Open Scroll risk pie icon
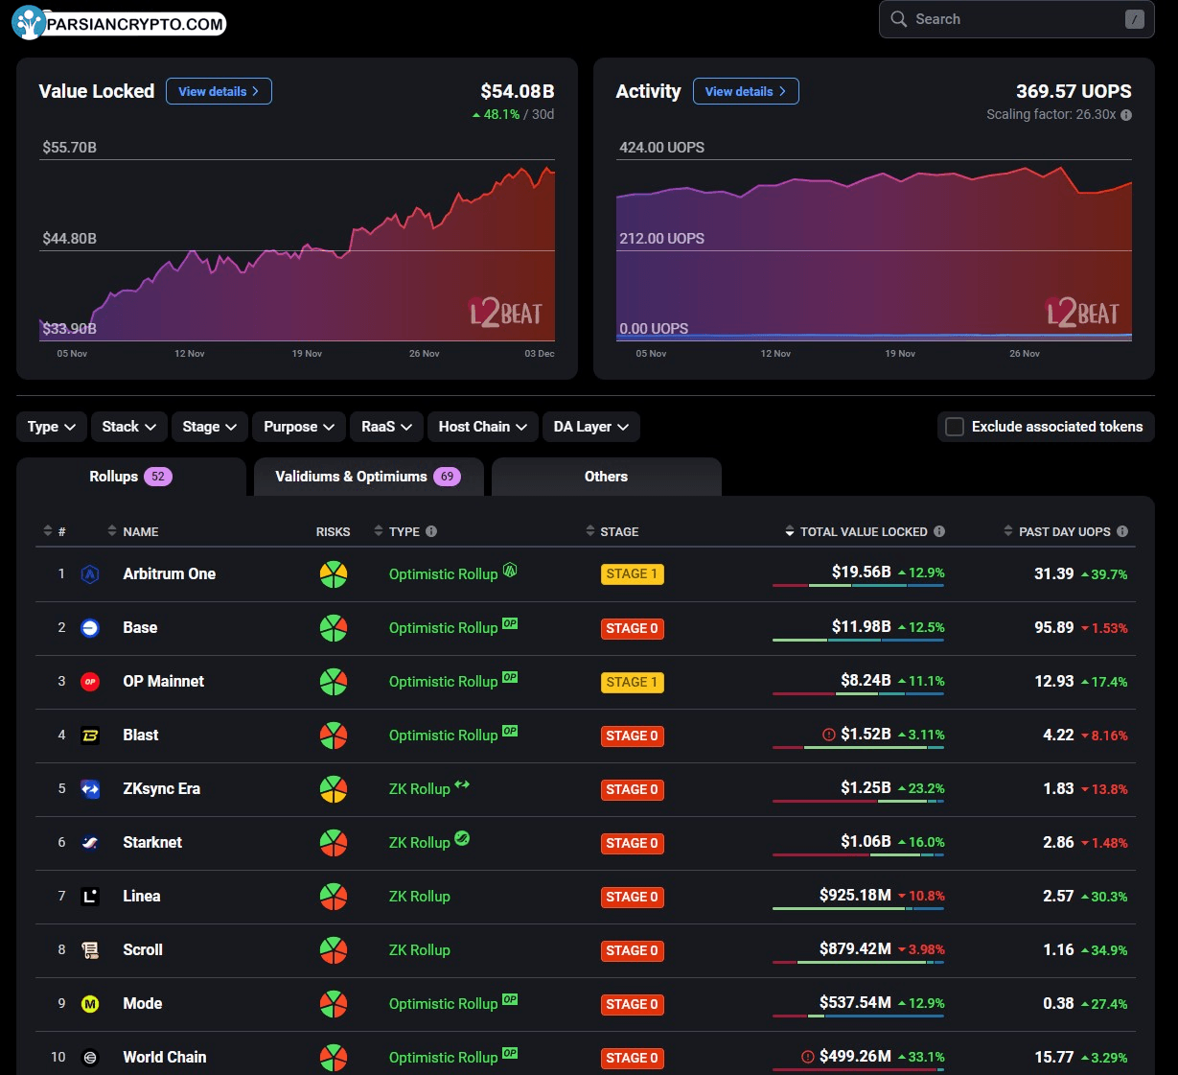This screenshot has width=1178, height=1075. point(334,950)
